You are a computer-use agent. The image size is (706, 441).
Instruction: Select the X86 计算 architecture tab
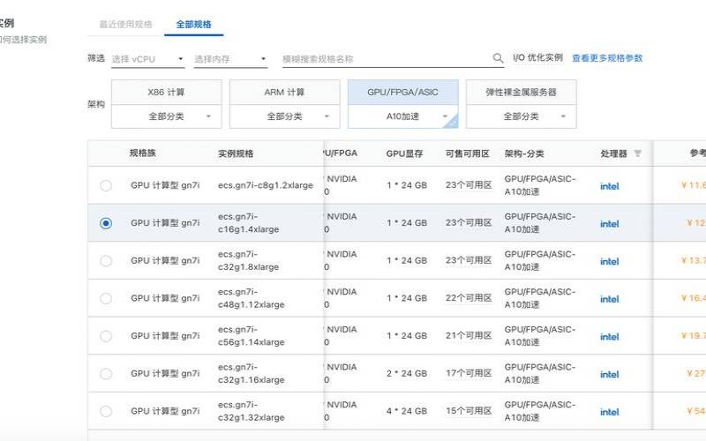coord(167,93)
